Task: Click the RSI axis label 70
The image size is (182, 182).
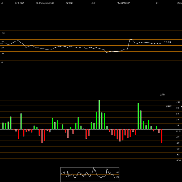Action: click(3, 42)
